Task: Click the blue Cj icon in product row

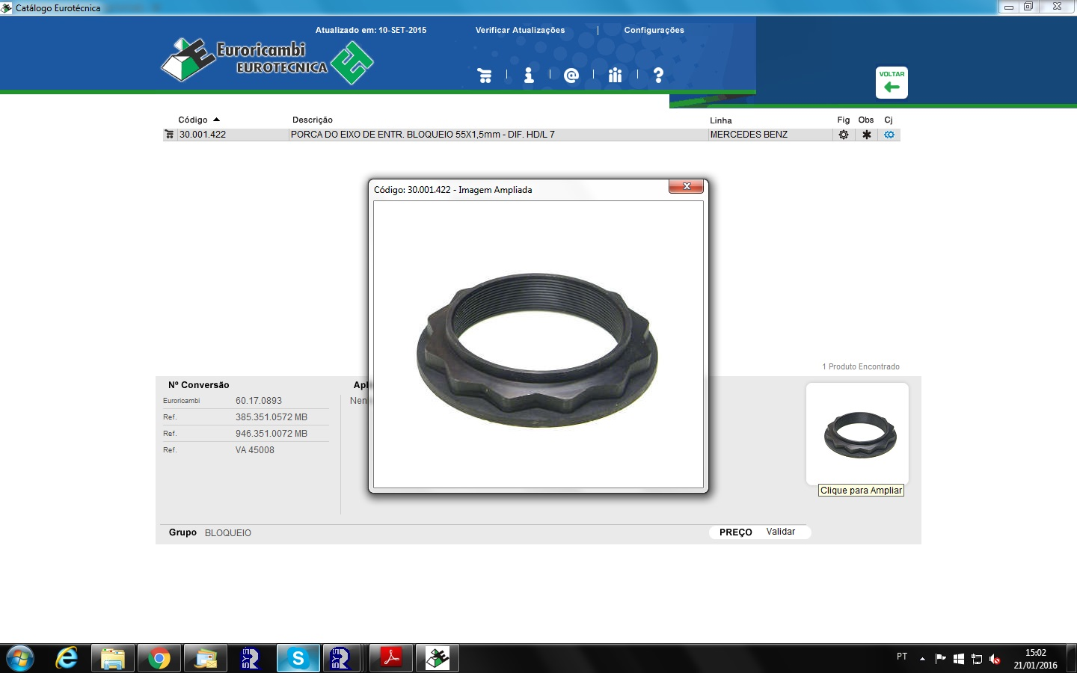Action: pos(889,135)
